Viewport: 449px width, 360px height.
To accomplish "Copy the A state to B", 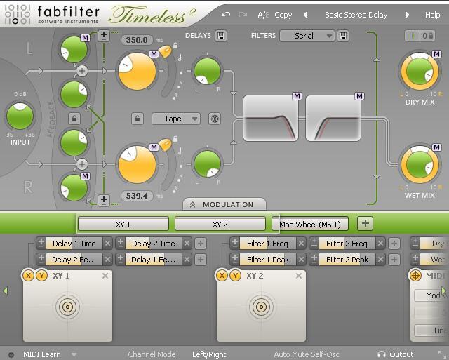I will (283, 15).
